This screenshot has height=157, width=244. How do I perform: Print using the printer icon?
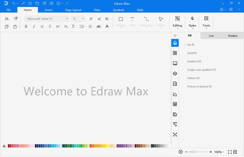52,3
